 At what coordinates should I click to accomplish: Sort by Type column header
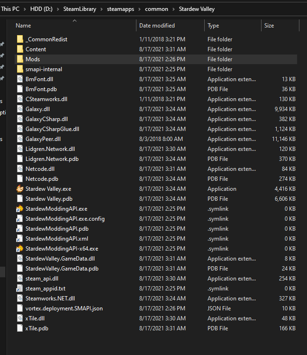(213, 26)
